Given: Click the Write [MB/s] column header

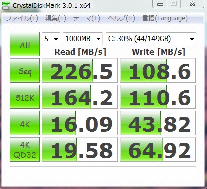Looking at the screenshot, I should click(x=159, y=52).
